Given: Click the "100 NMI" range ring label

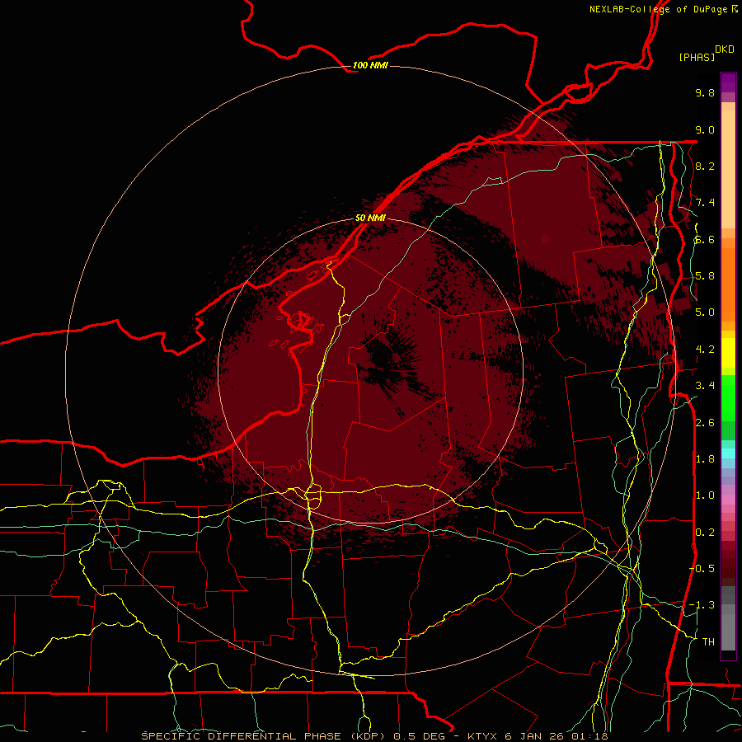Looking at the screenshot, I should 370,65.
